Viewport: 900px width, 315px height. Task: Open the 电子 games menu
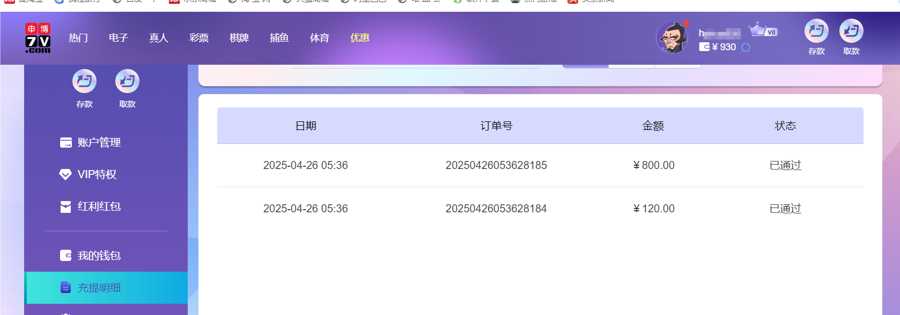click(x=119, y=38)
